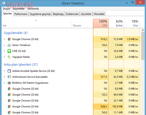The height and width of the screenshot is (115, 146).
Task: Switch to the İşlemler tab
Action: tap(7, 14)
